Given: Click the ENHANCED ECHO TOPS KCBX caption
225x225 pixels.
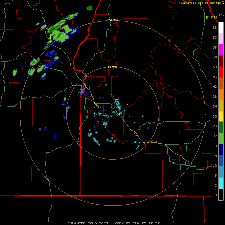Looking at the screenshot, I should pyautogui.click(x=113, y=223).
